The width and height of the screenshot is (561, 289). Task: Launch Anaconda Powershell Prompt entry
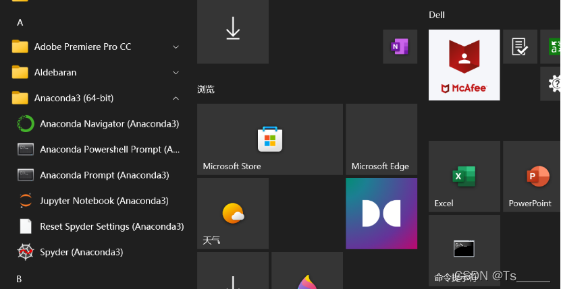(99, 150)
